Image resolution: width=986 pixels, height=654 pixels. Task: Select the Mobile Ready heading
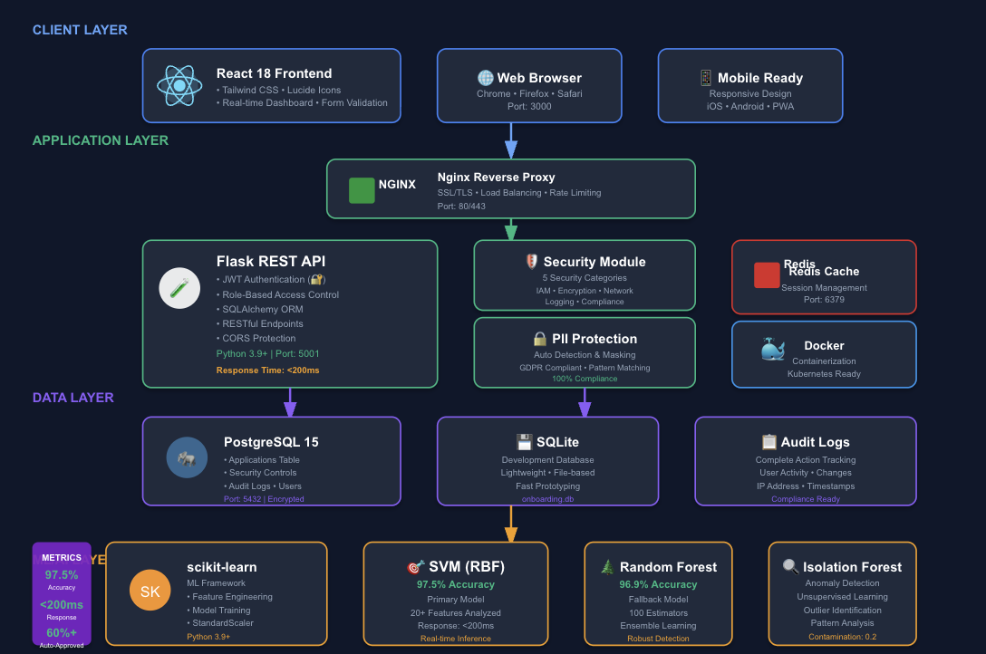[x=760, y=78]
